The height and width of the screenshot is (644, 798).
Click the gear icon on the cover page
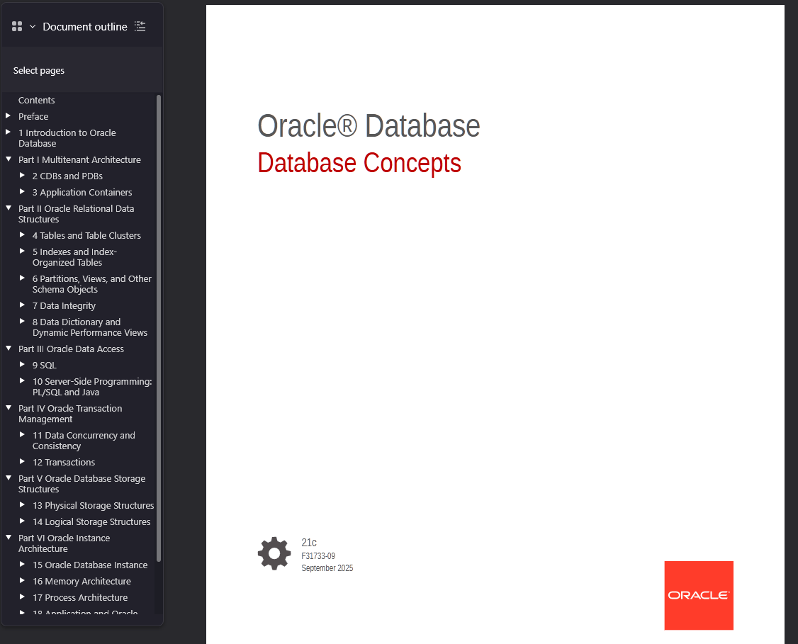(x=274, y=554)
